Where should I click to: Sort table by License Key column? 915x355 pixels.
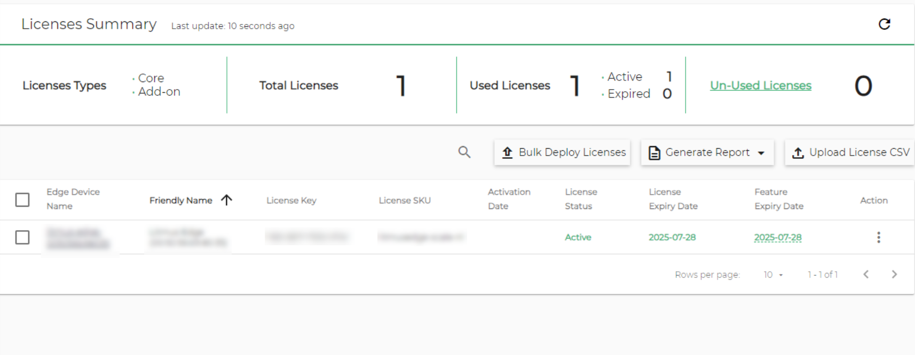[291, 200]
